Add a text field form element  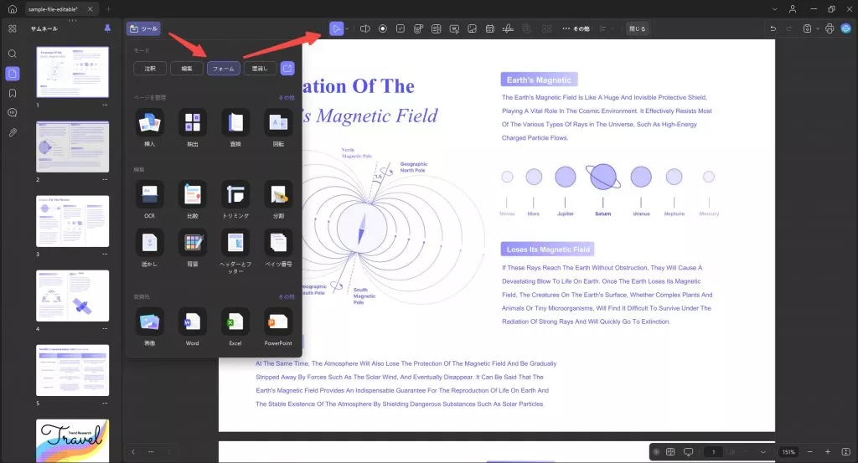(x=365, y=28)
